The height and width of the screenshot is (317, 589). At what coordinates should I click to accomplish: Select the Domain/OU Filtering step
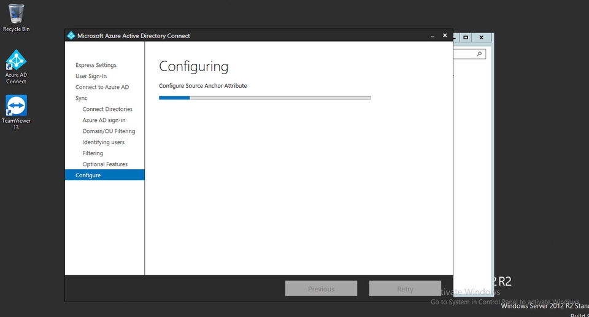coord(109,131)
